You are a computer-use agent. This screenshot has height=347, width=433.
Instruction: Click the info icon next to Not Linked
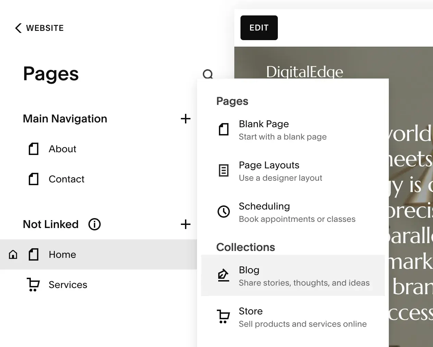click(94, 224)
